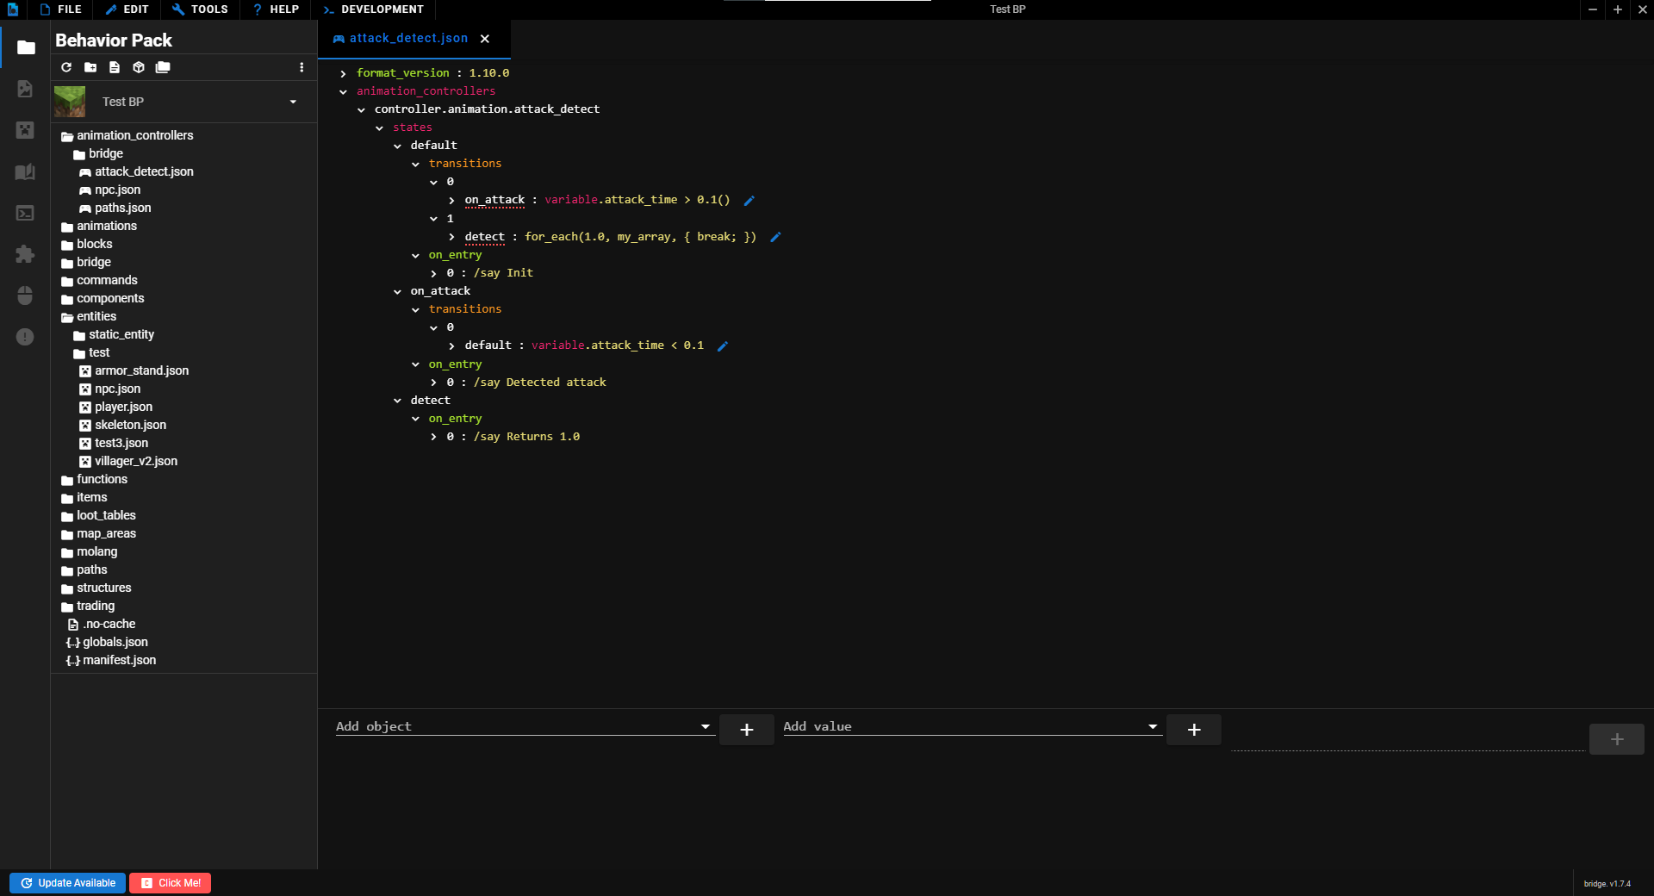1654x896 pixels.
Task: Open the plugins puzzle icon in sidebar
Action: [25, 254]
